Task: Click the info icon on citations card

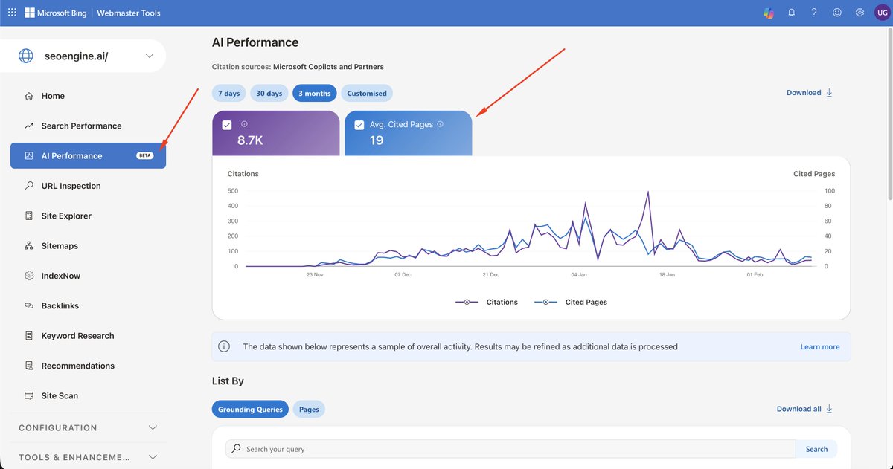Action: 244,124
